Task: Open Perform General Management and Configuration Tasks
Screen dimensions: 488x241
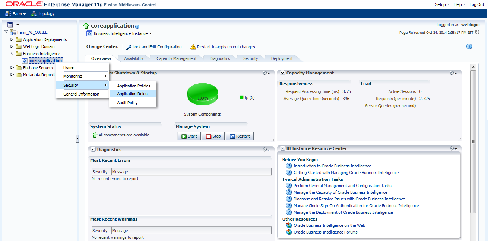Action: (x=342, y=186)
